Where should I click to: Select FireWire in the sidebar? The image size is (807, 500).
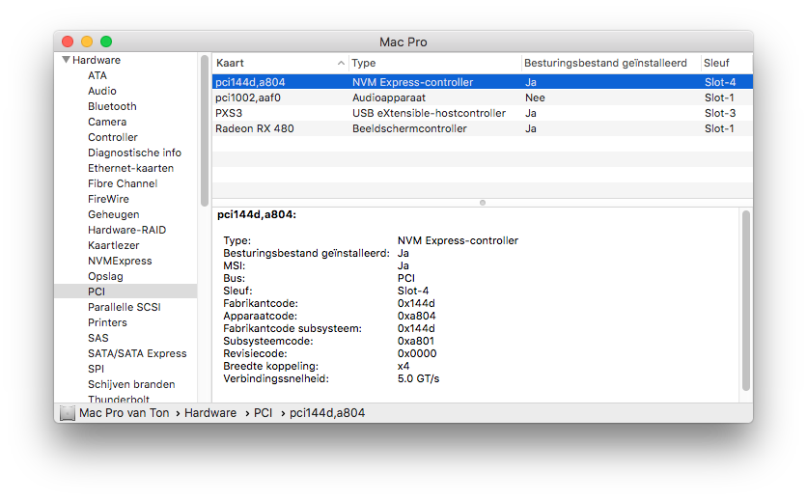pyautogui.click(x=108, y=199)
